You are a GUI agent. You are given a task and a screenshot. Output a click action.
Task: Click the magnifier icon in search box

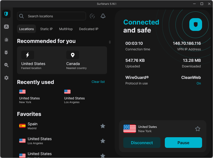pos(22,16)
